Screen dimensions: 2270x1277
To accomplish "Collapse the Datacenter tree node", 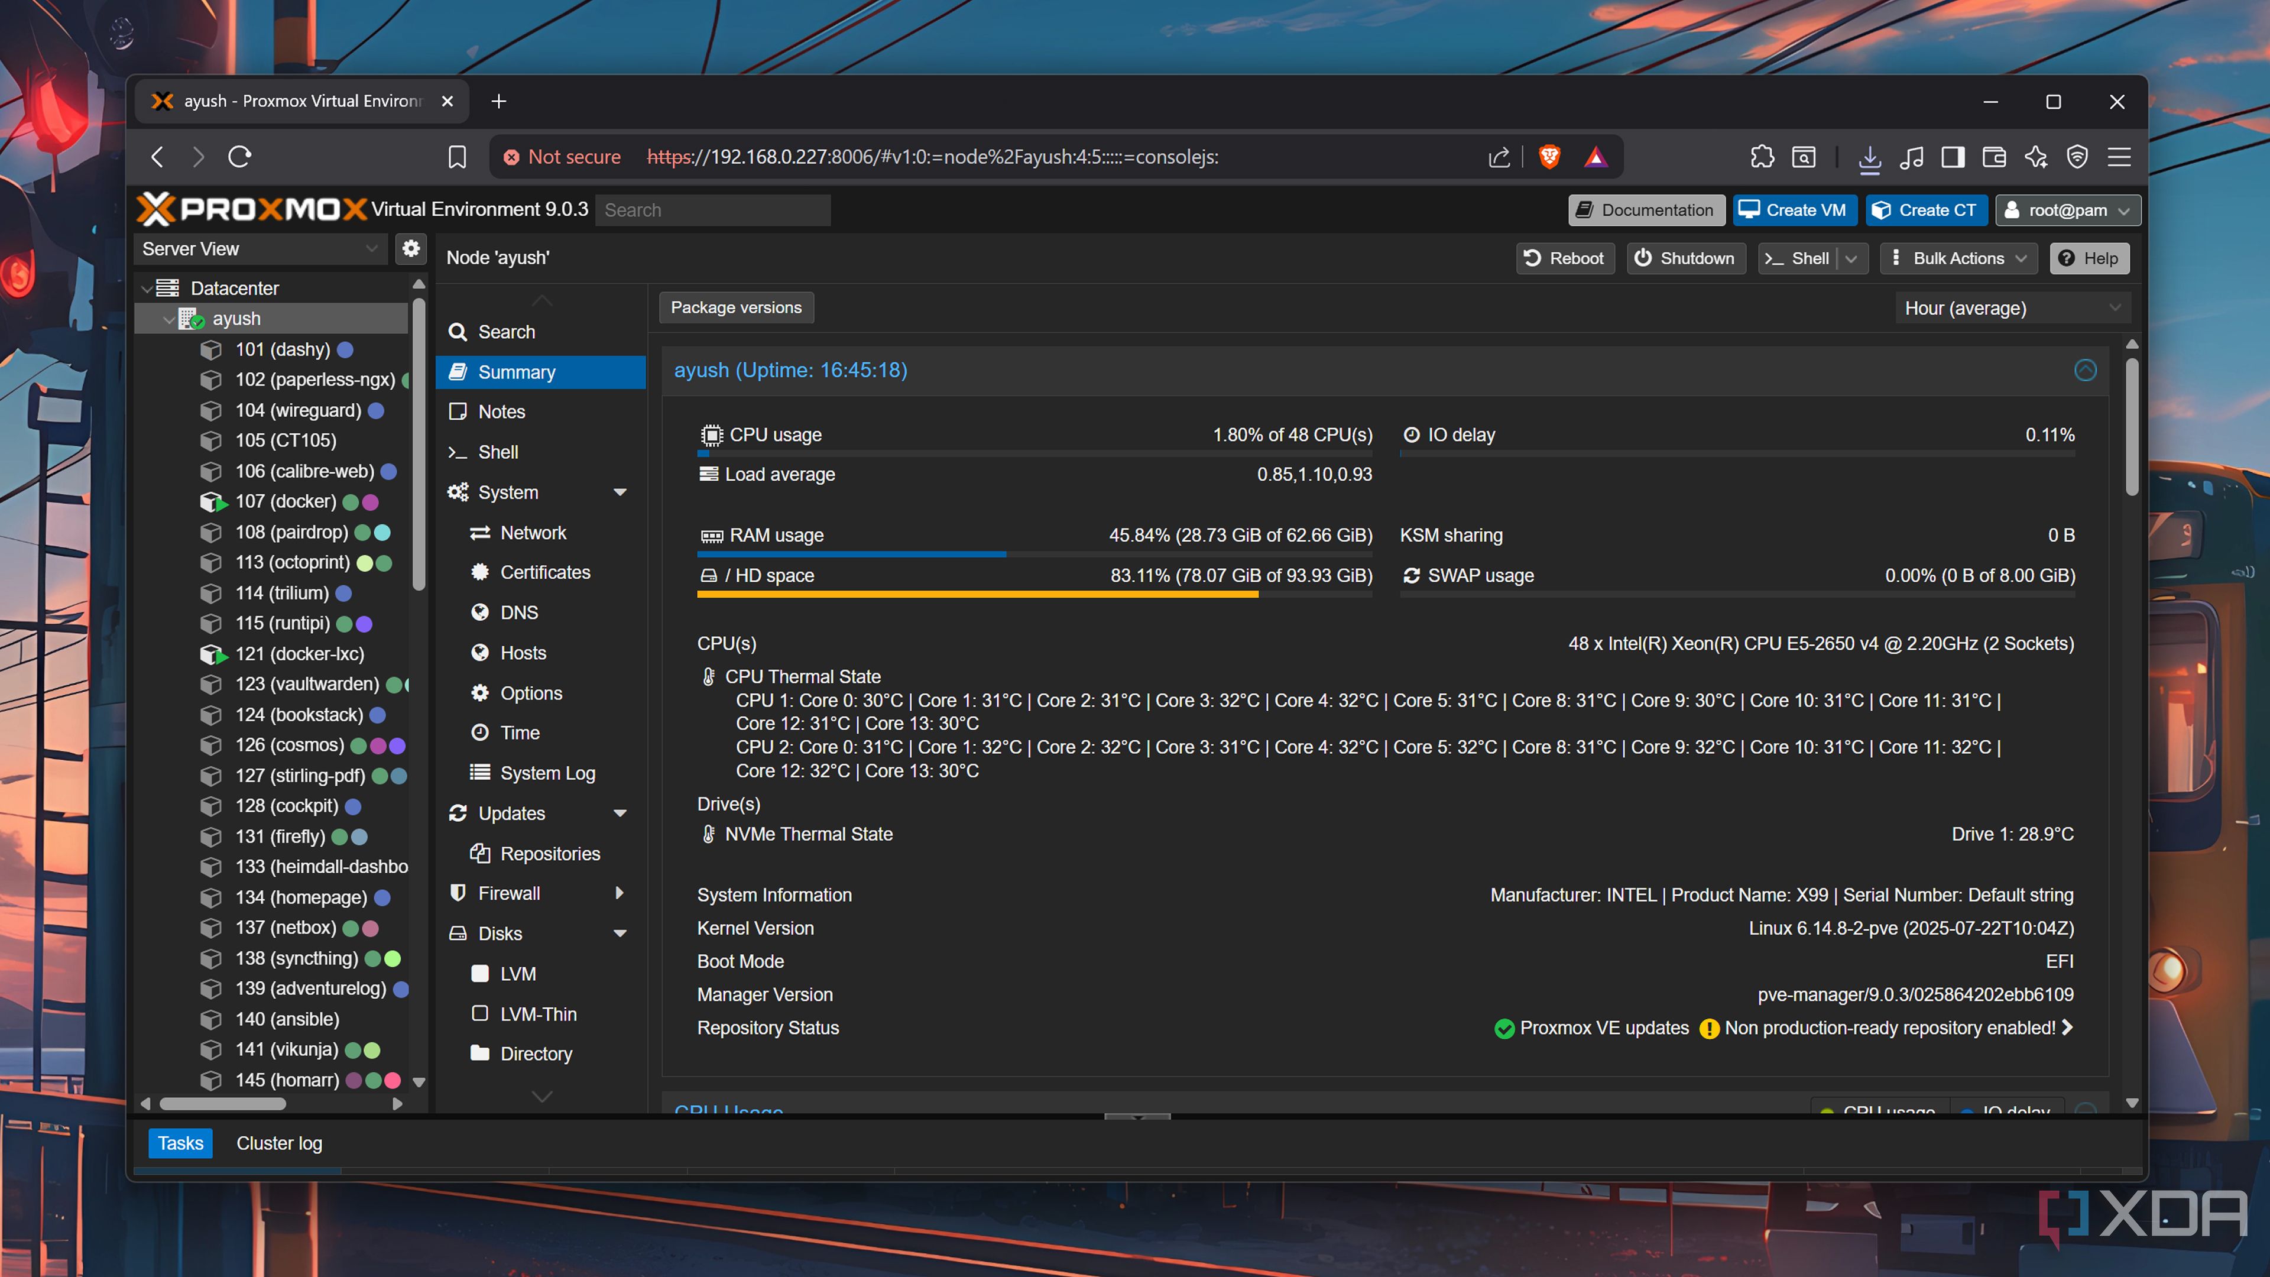I will tap(147, 288).
